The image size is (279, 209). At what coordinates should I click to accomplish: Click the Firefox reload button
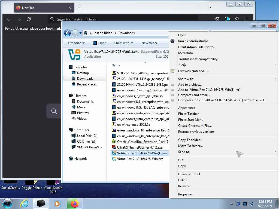pyautogui.click(x=29, y=19)
